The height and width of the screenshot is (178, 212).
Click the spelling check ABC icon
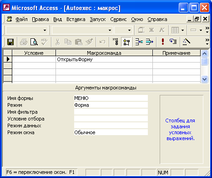44,42
